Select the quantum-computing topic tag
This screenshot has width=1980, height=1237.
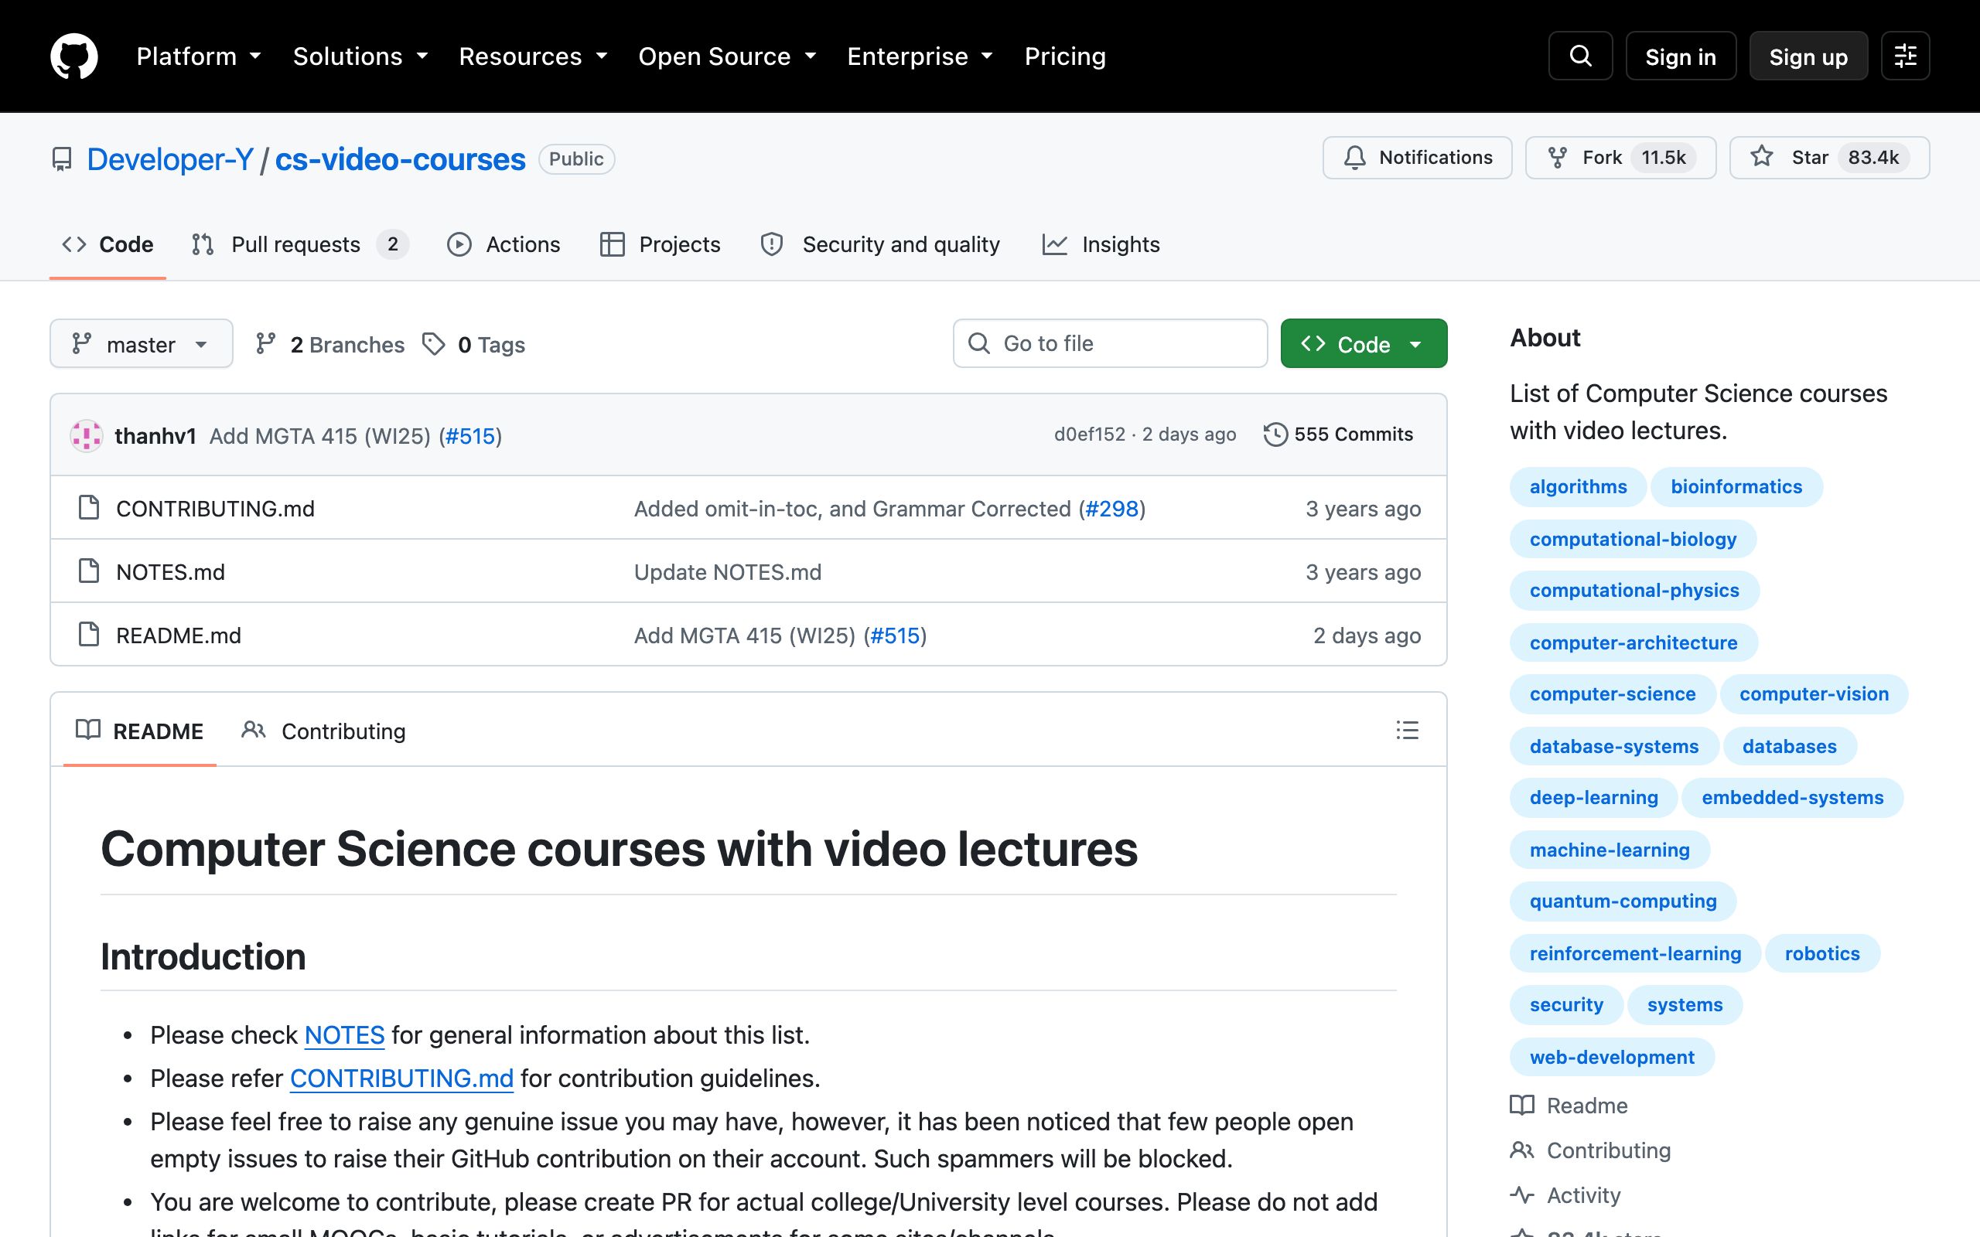pos(1623,901)
